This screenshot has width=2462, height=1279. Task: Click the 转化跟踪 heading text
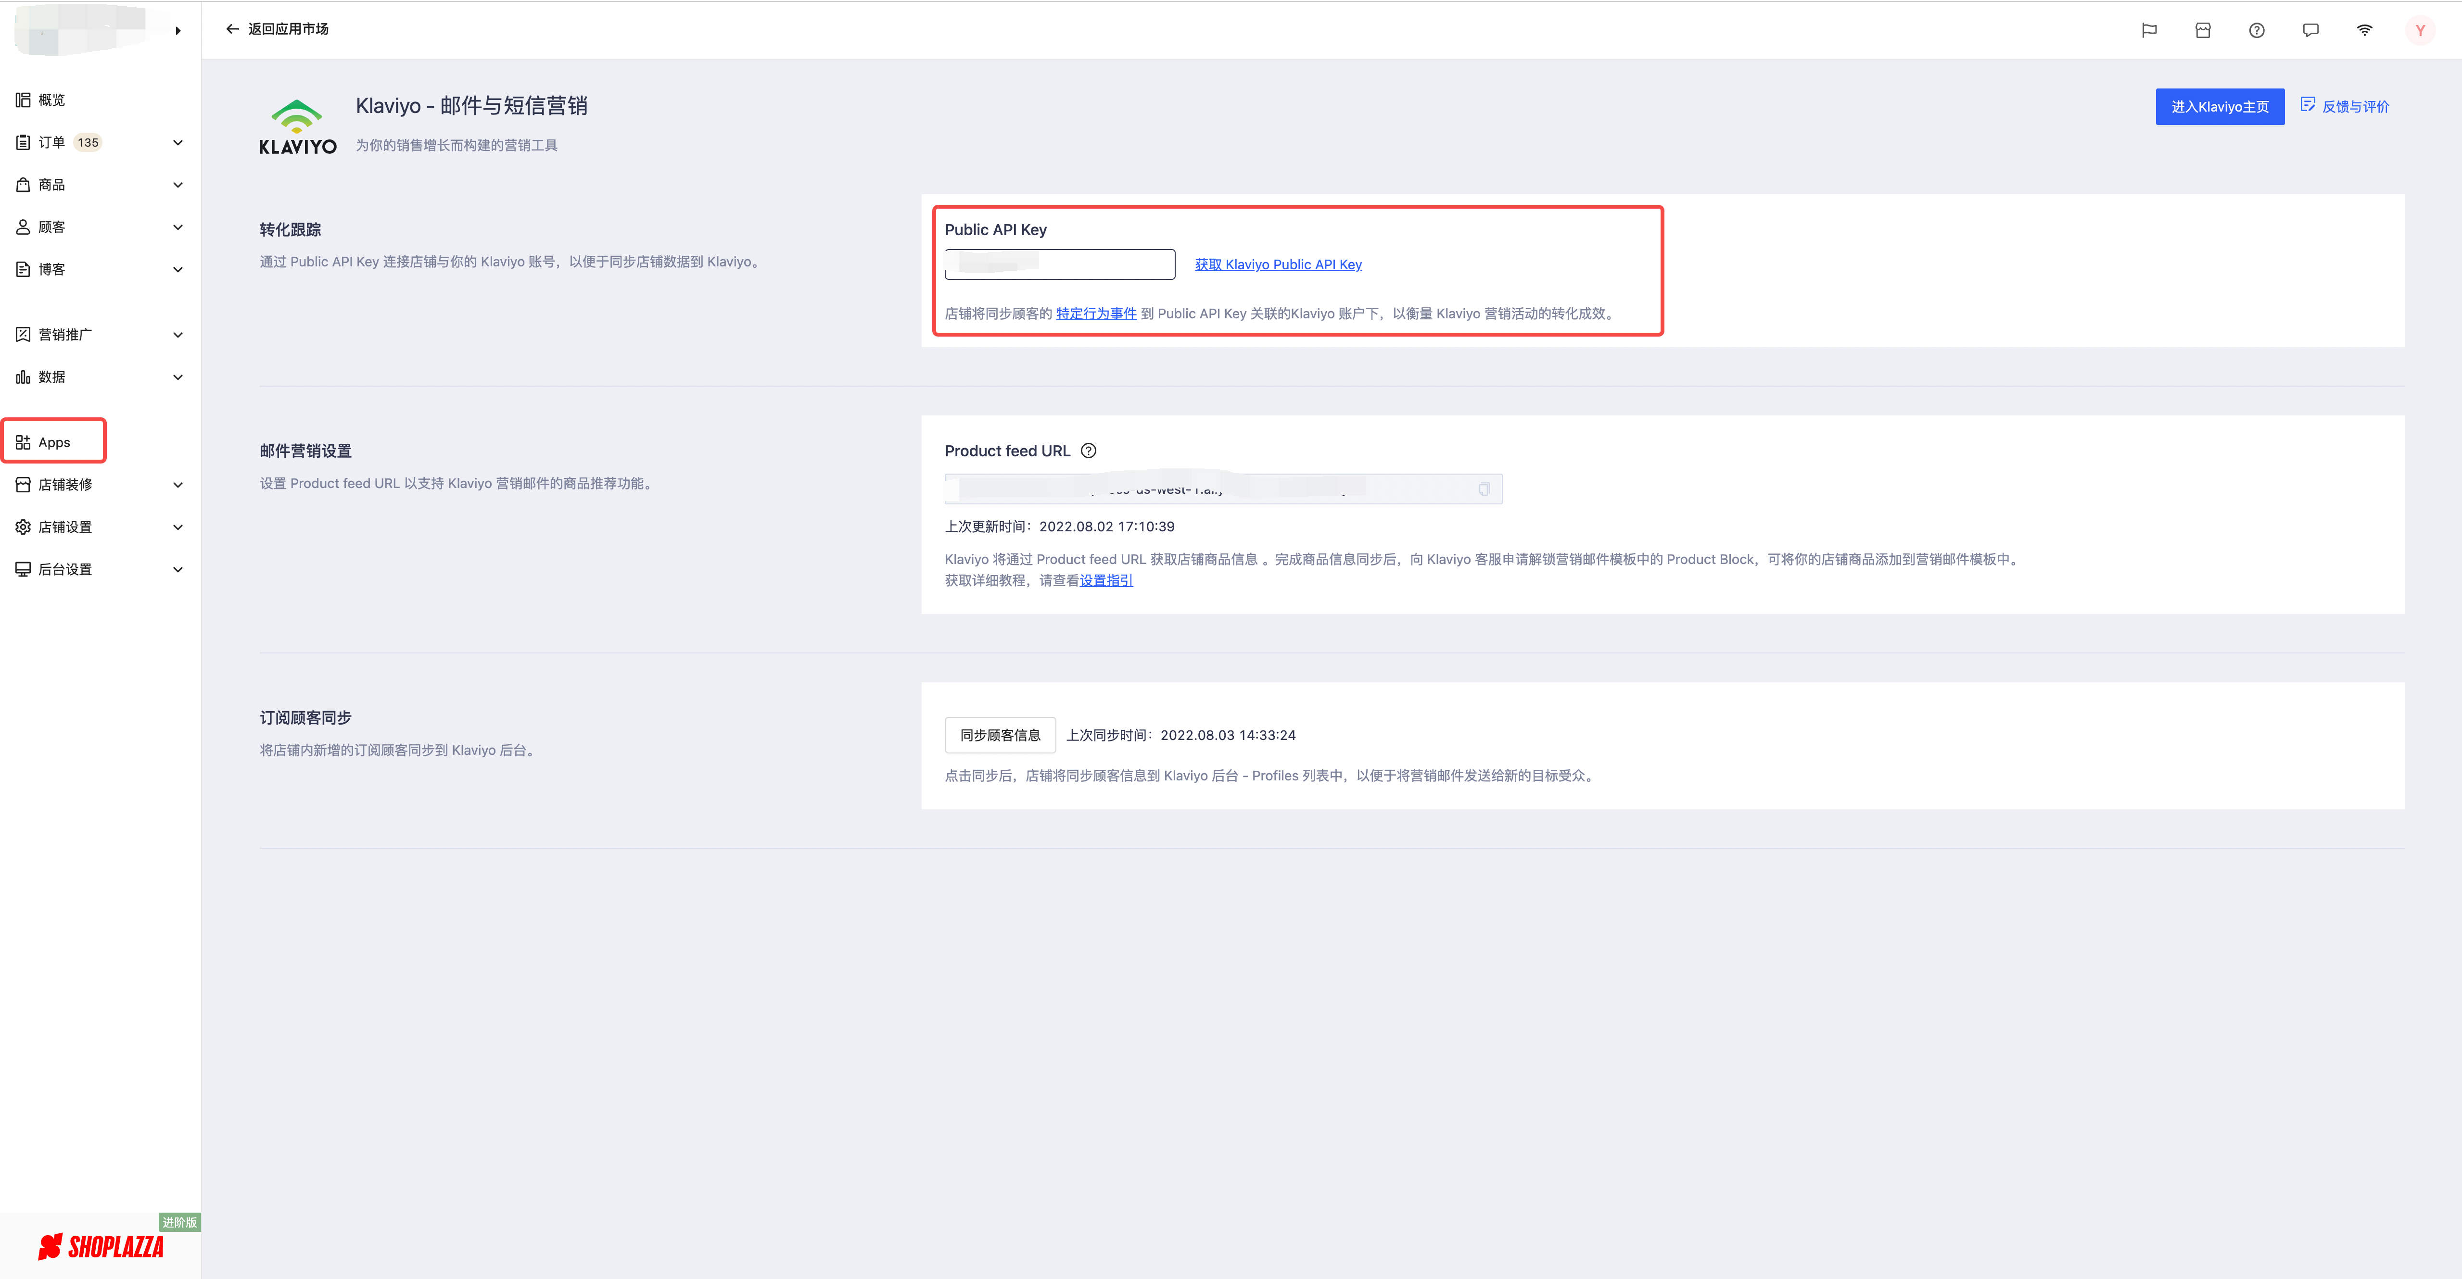pos(290,229)
